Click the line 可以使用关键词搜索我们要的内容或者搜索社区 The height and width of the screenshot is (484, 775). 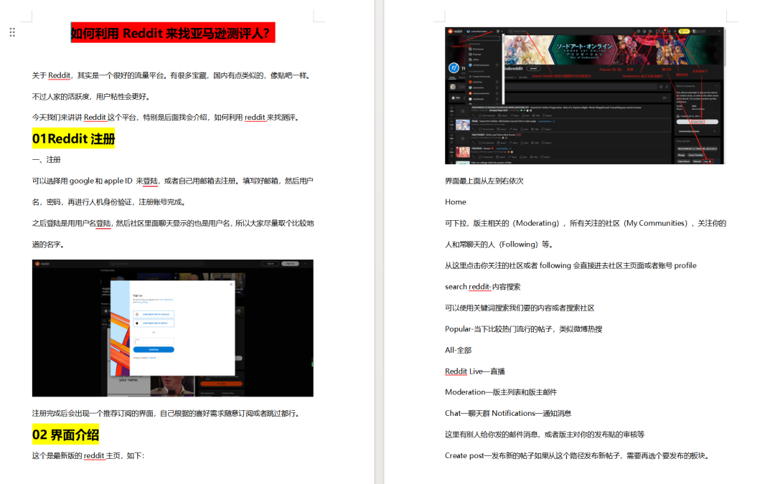(x=520, y=308)
